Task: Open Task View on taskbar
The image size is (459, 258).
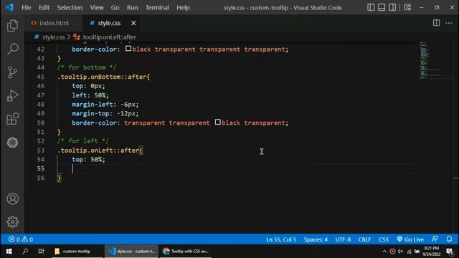Action: tap(41, 252)
